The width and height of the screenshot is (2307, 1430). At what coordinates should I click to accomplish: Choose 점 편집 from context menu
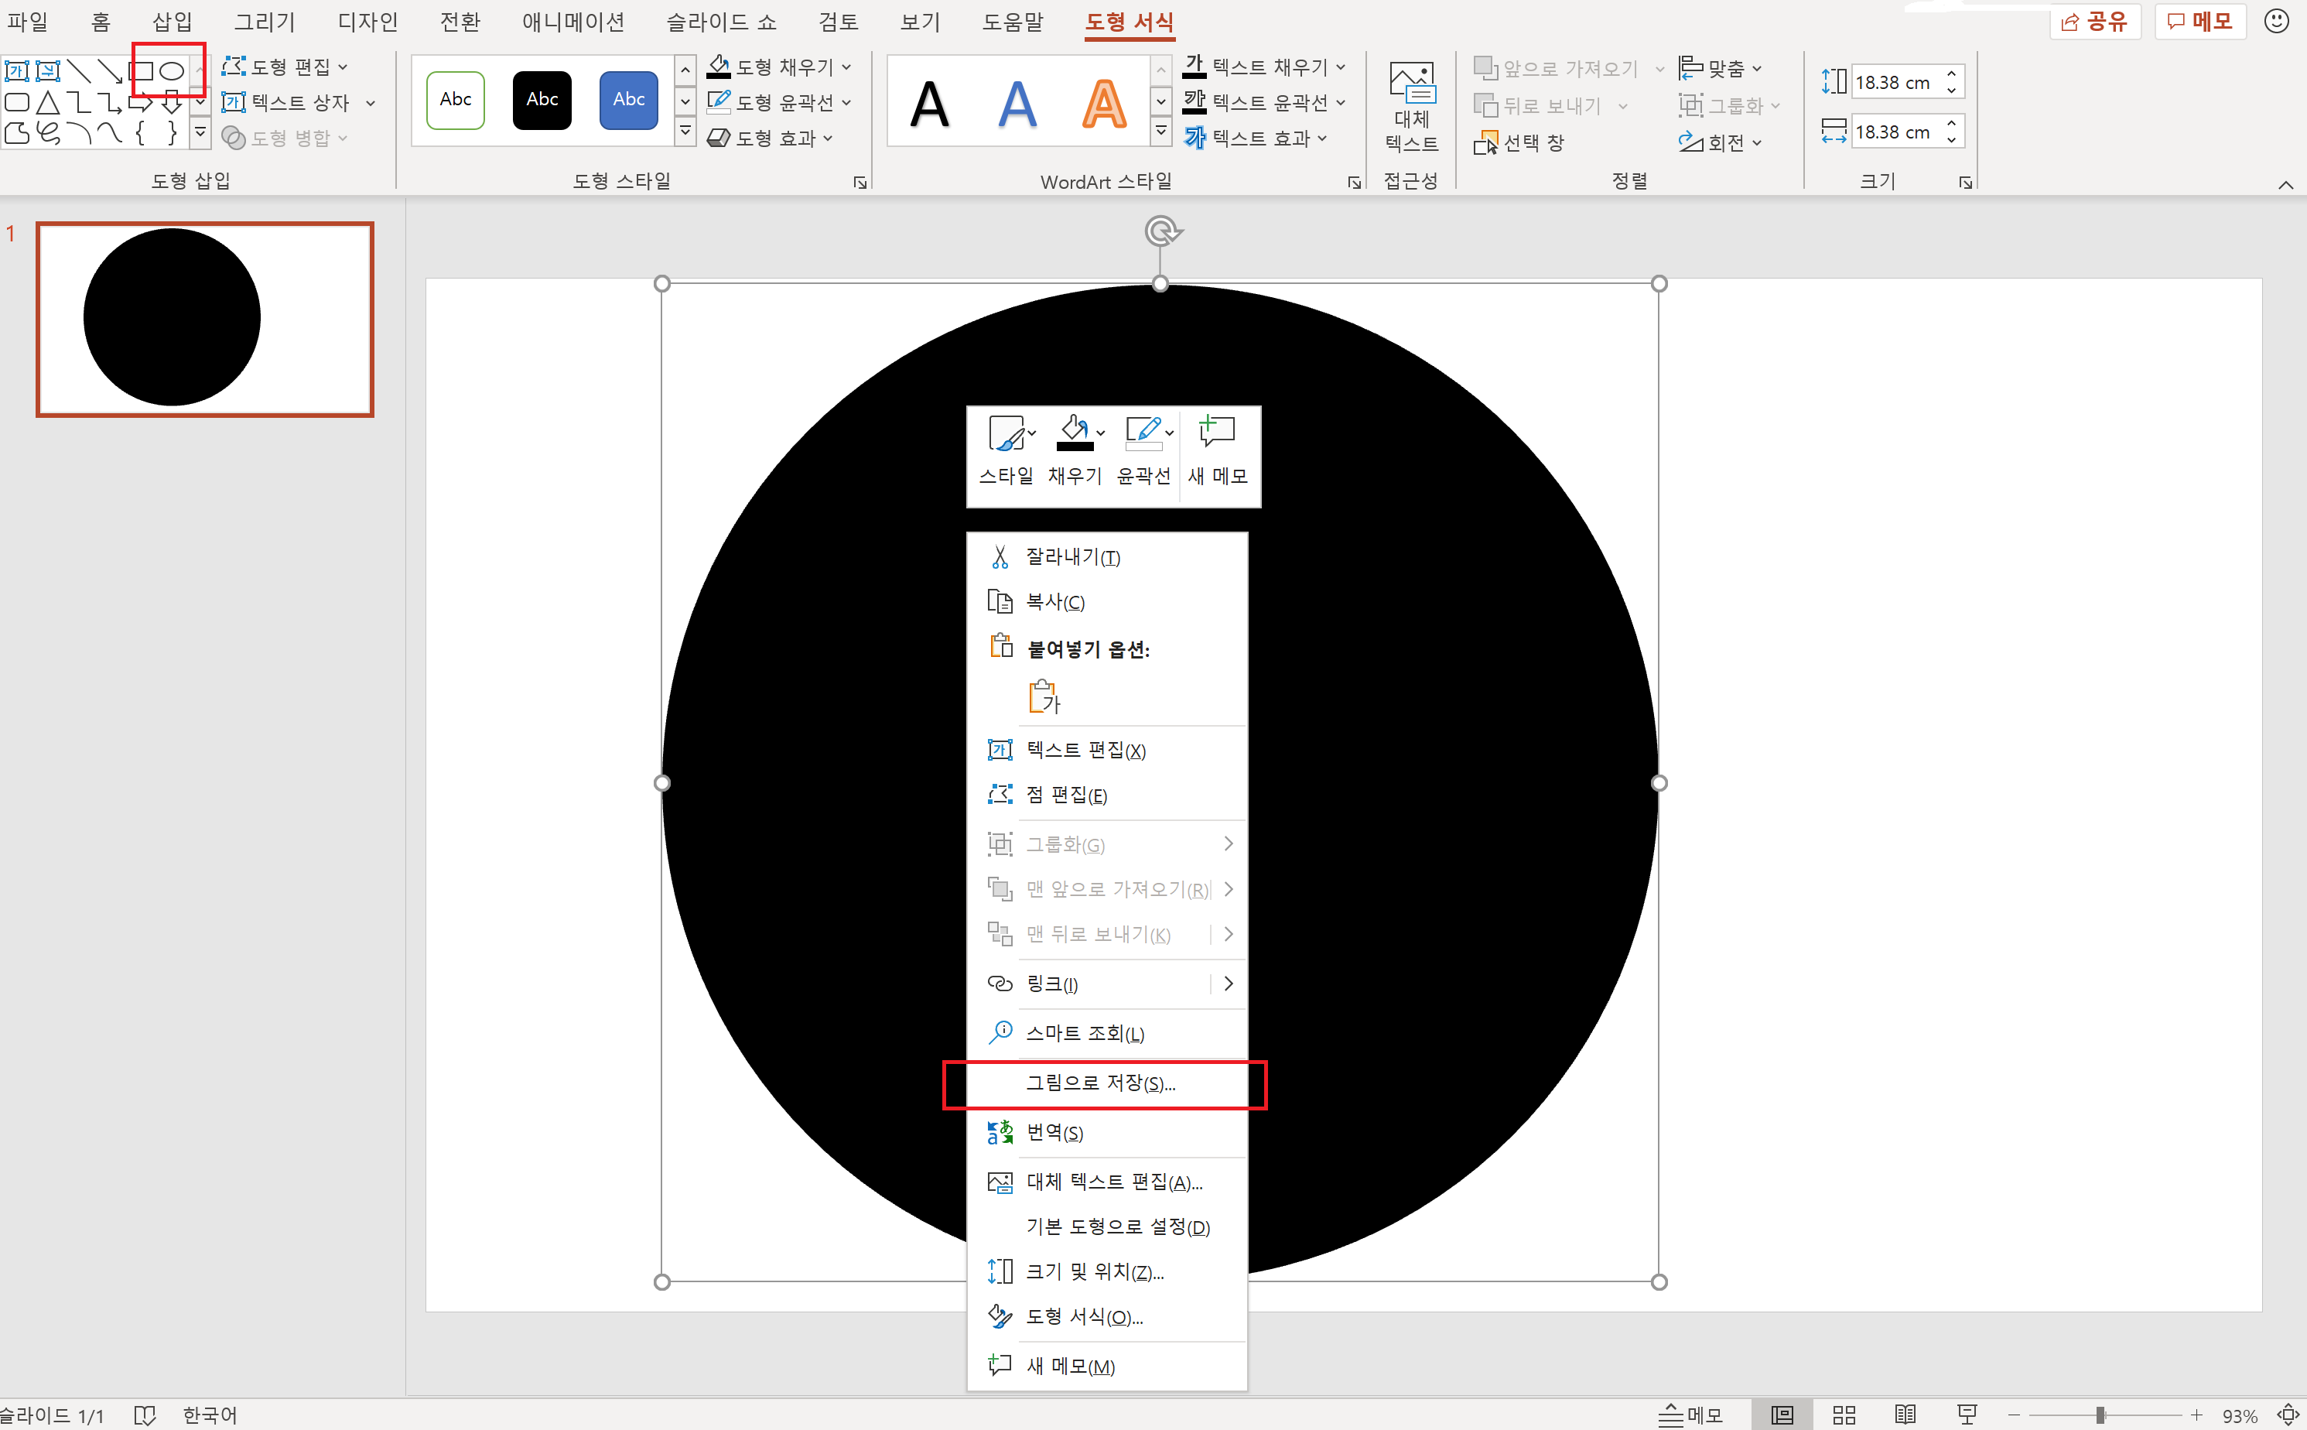tap(1106, 795)
